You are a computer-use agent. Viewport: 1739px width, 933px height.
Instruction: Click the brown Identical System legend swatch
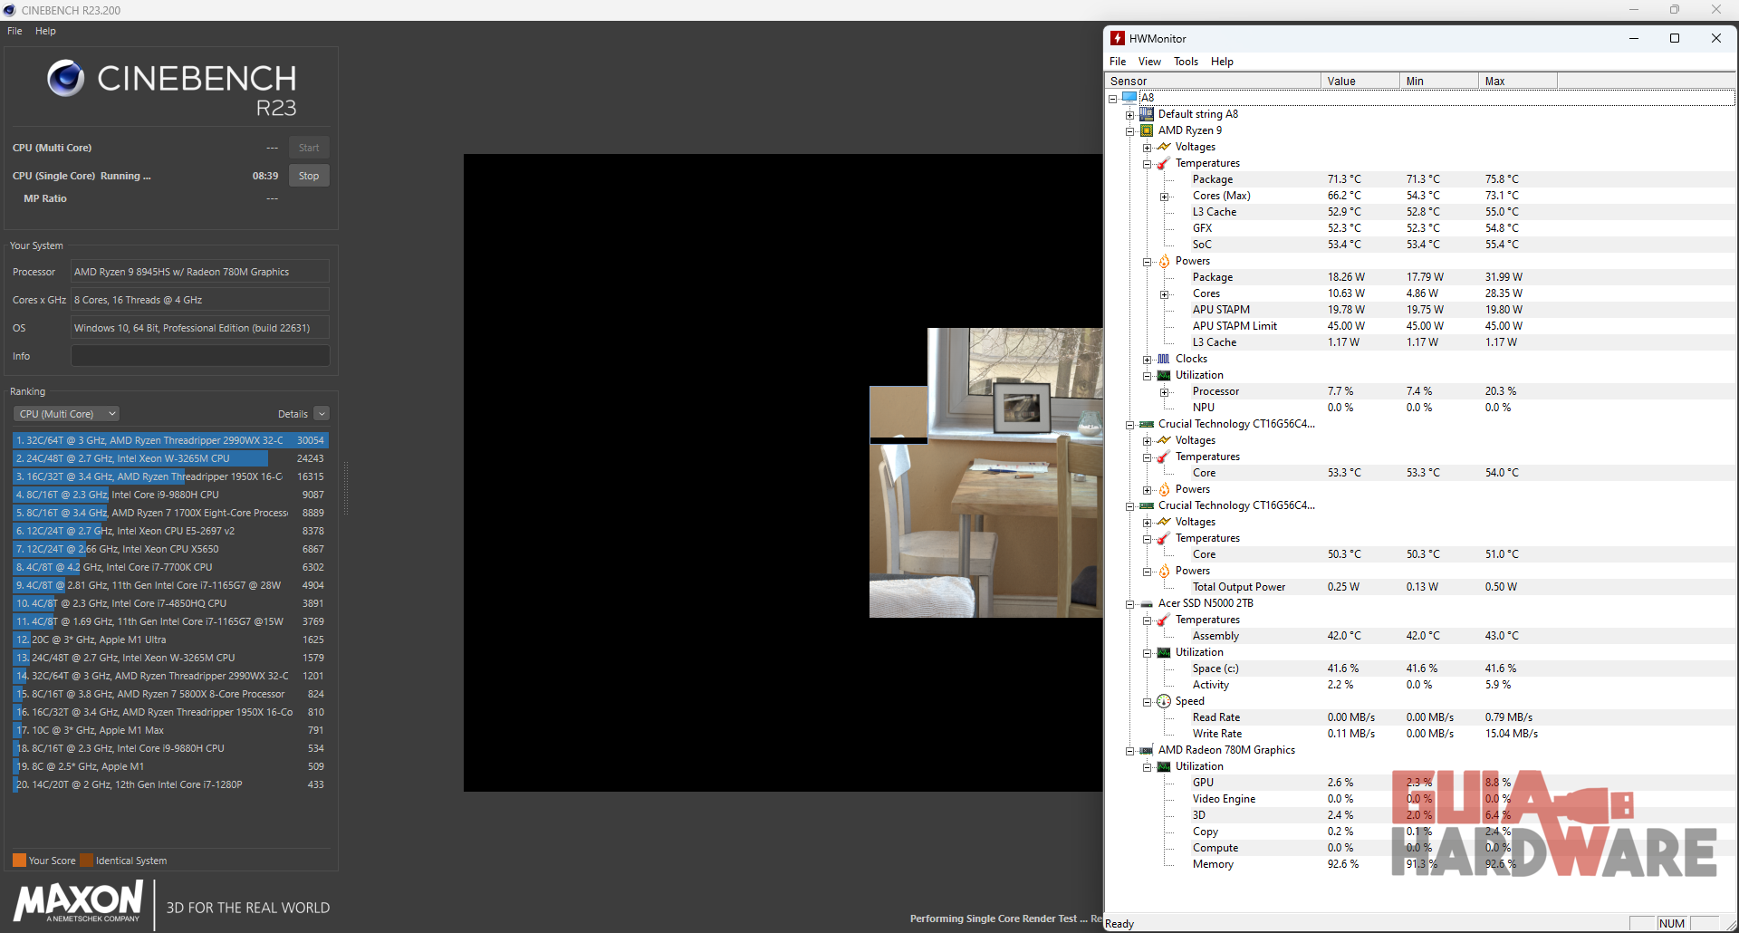(86, 861)
